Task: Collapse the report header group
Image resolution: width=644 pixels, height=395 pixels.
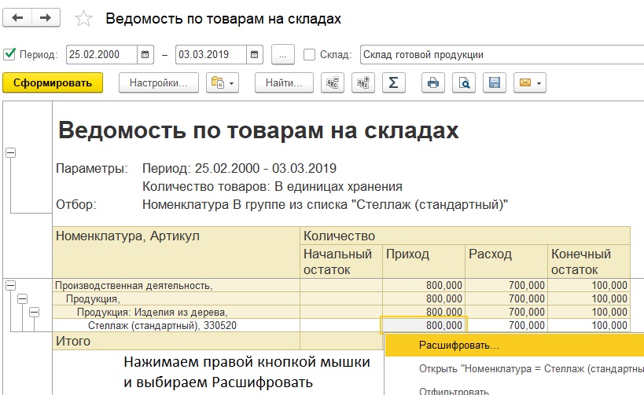Action: coord(11,152)
